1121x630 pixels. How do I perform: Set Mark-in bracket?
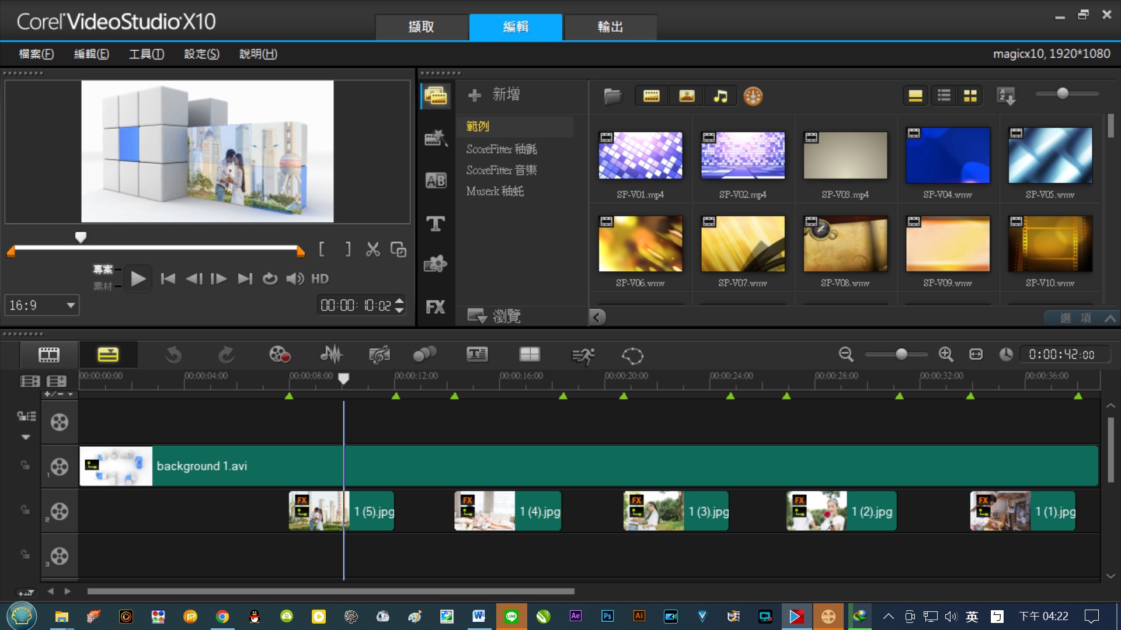(x=322, y=250)
